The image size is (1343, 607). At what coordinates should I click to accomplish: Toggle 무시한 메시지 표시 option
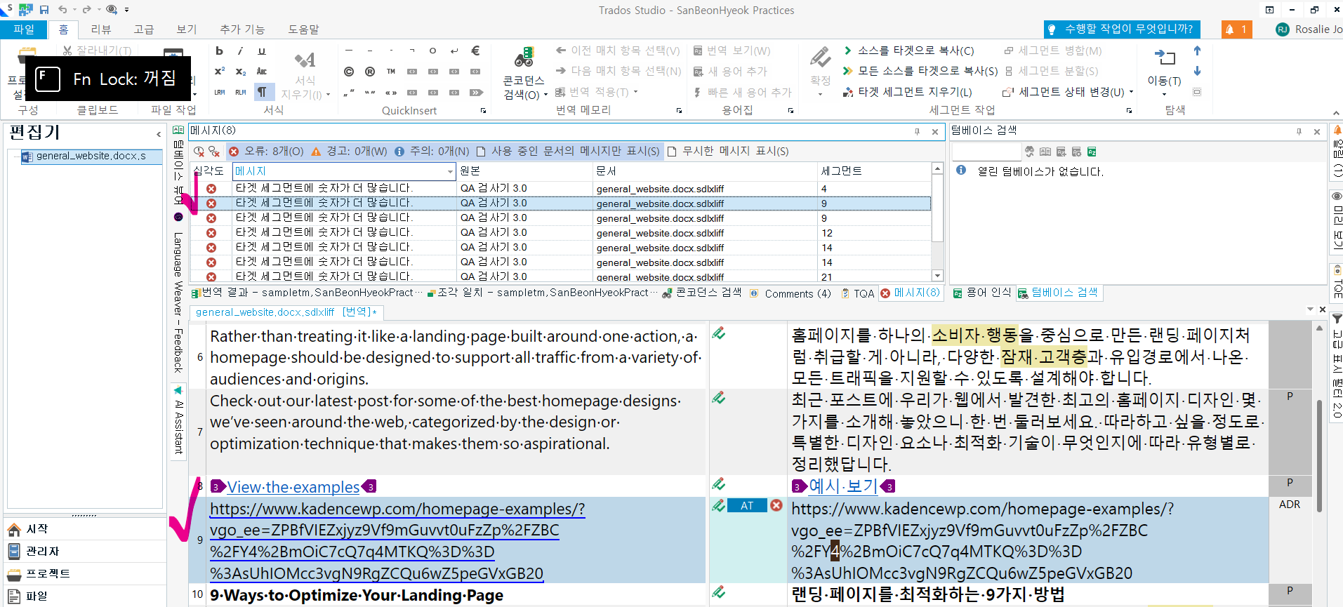tap(727, 152)
